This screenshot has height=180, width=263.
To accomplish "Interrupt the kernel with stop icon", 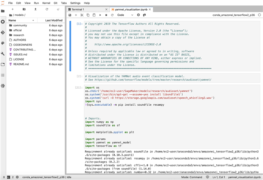I will coord(106,15).
